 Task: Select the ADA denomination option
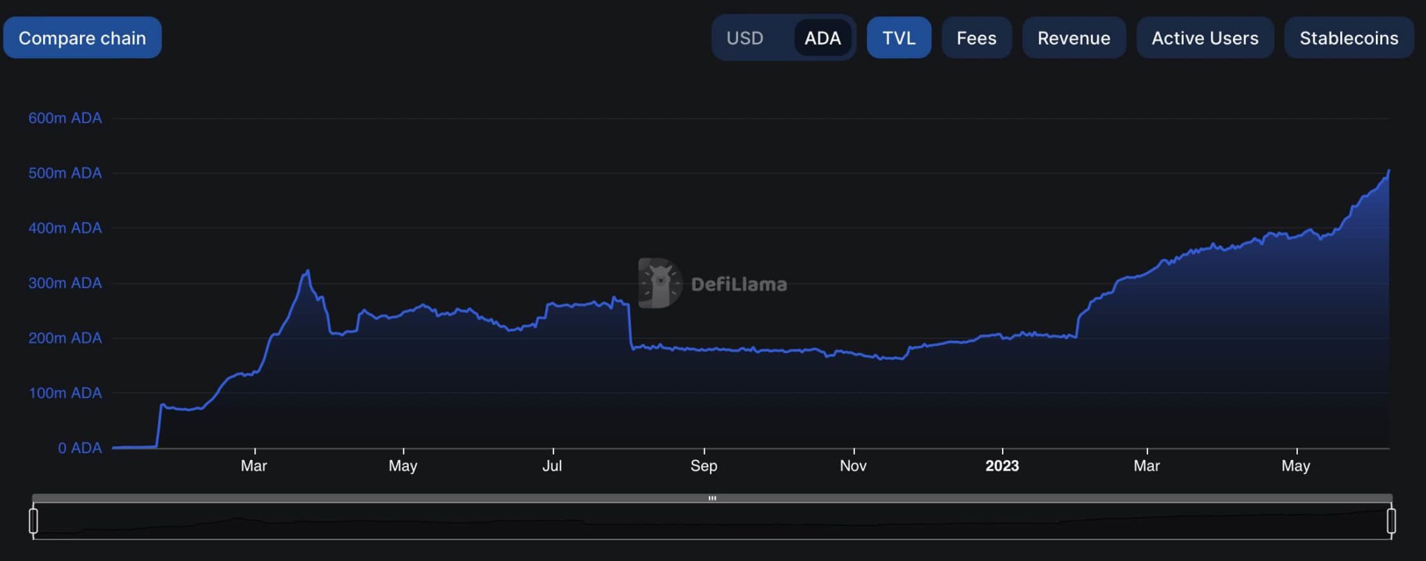[822, 38]
